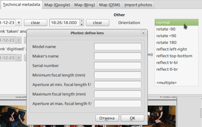Select reflect left-right orientation
The height and width of the screenshot is (127, 202).
click(177, 49)
